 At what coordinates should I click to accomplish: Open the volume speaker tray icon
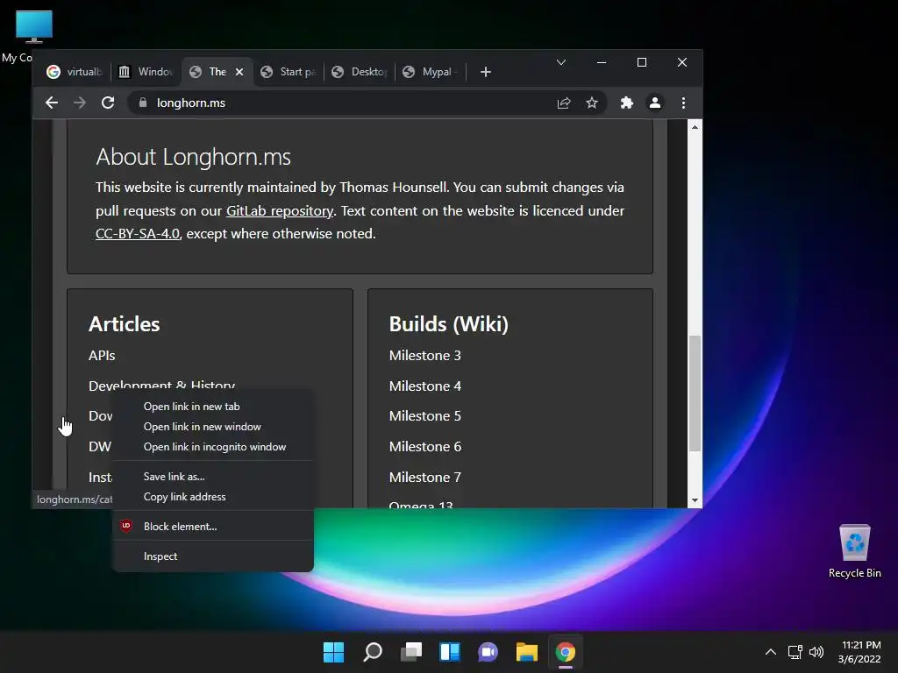(816, 652)
